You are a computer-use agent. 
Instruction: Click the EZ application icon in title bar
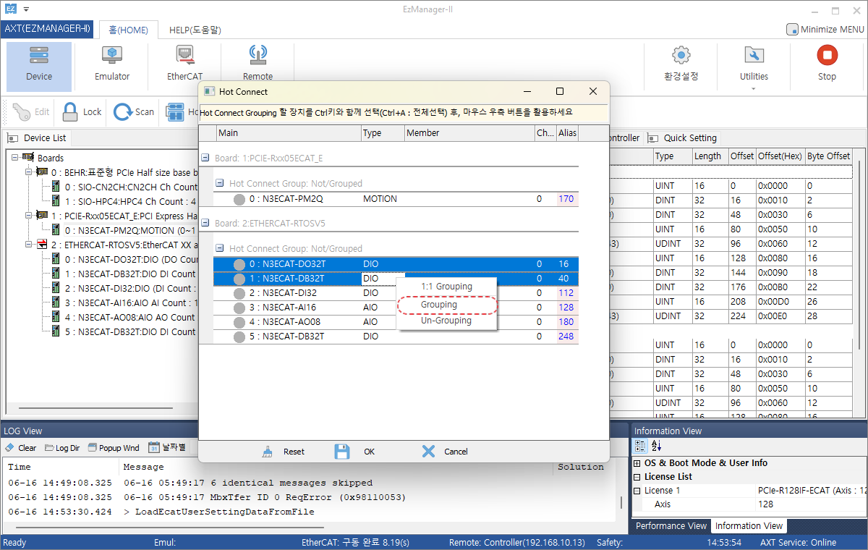pos(11,9)
